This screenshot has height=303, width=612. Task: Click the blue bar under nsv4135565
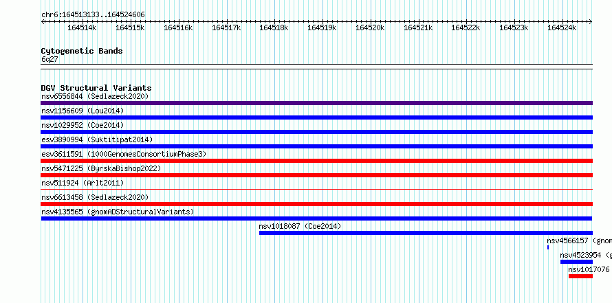[x=316, y=218]
